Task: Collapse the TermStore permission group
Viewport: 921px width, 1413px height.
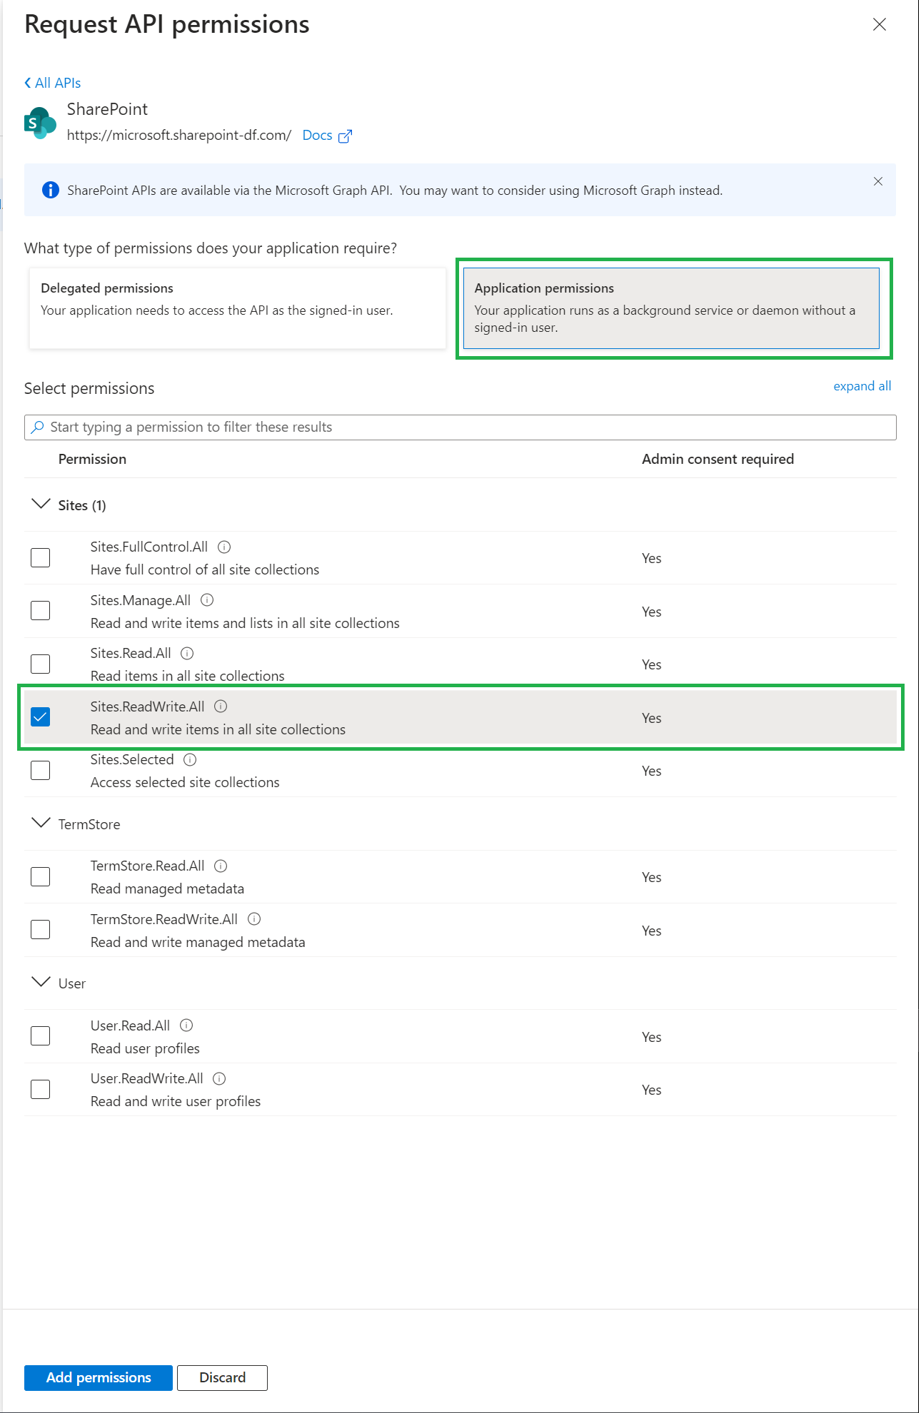Action: pos(41,824)
